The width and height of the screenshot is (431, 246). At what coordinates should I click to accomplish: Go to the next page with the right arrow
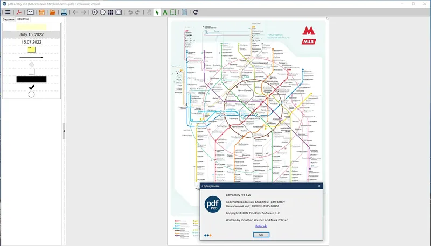84,12
